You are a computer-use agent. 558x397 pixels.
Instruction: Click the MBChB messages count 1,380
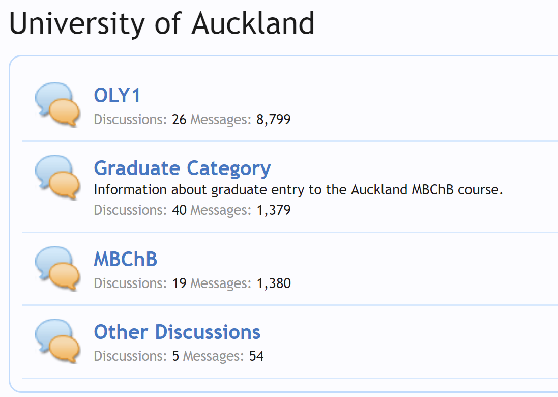[x=274, y=283]
